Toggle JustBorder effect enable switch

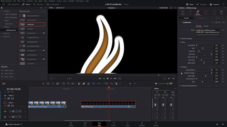click(181, 23)
